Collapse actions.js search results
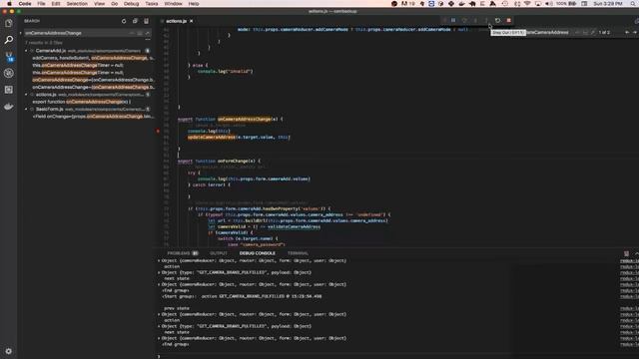The height and width of the screenshot is (359, 639). point(27,95)
